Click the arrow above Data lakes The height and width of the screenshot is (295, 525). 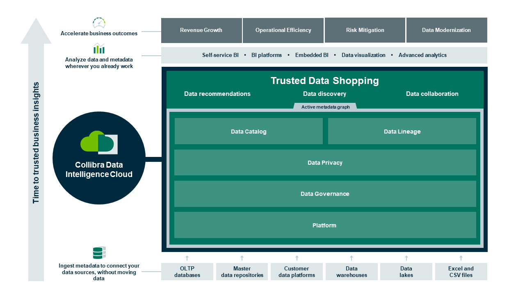pos(406,258)
